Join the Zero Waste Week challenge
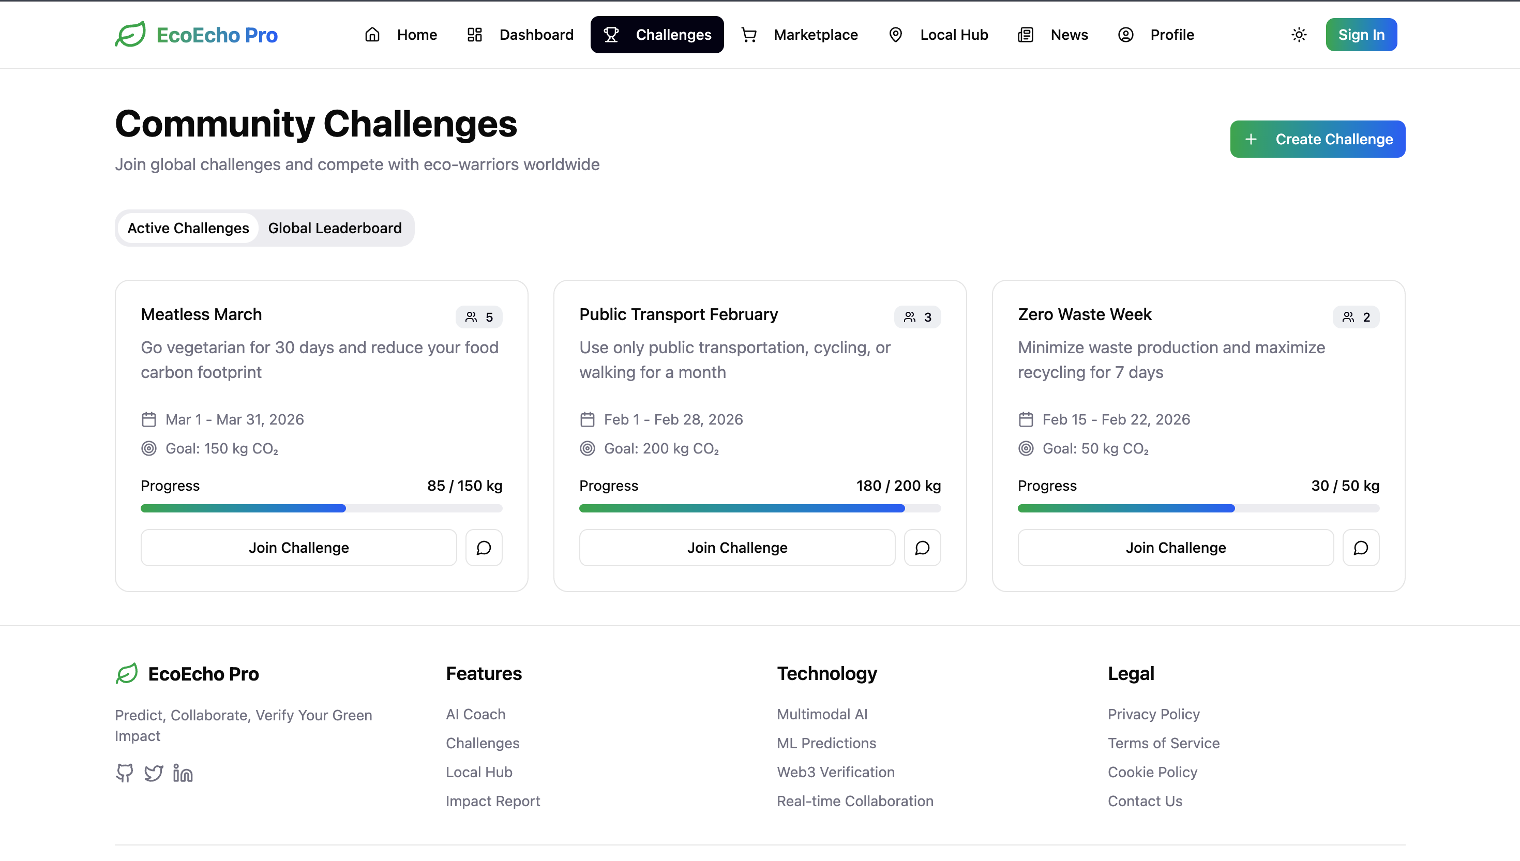The image size is (1520, 861). (1175, 548)
